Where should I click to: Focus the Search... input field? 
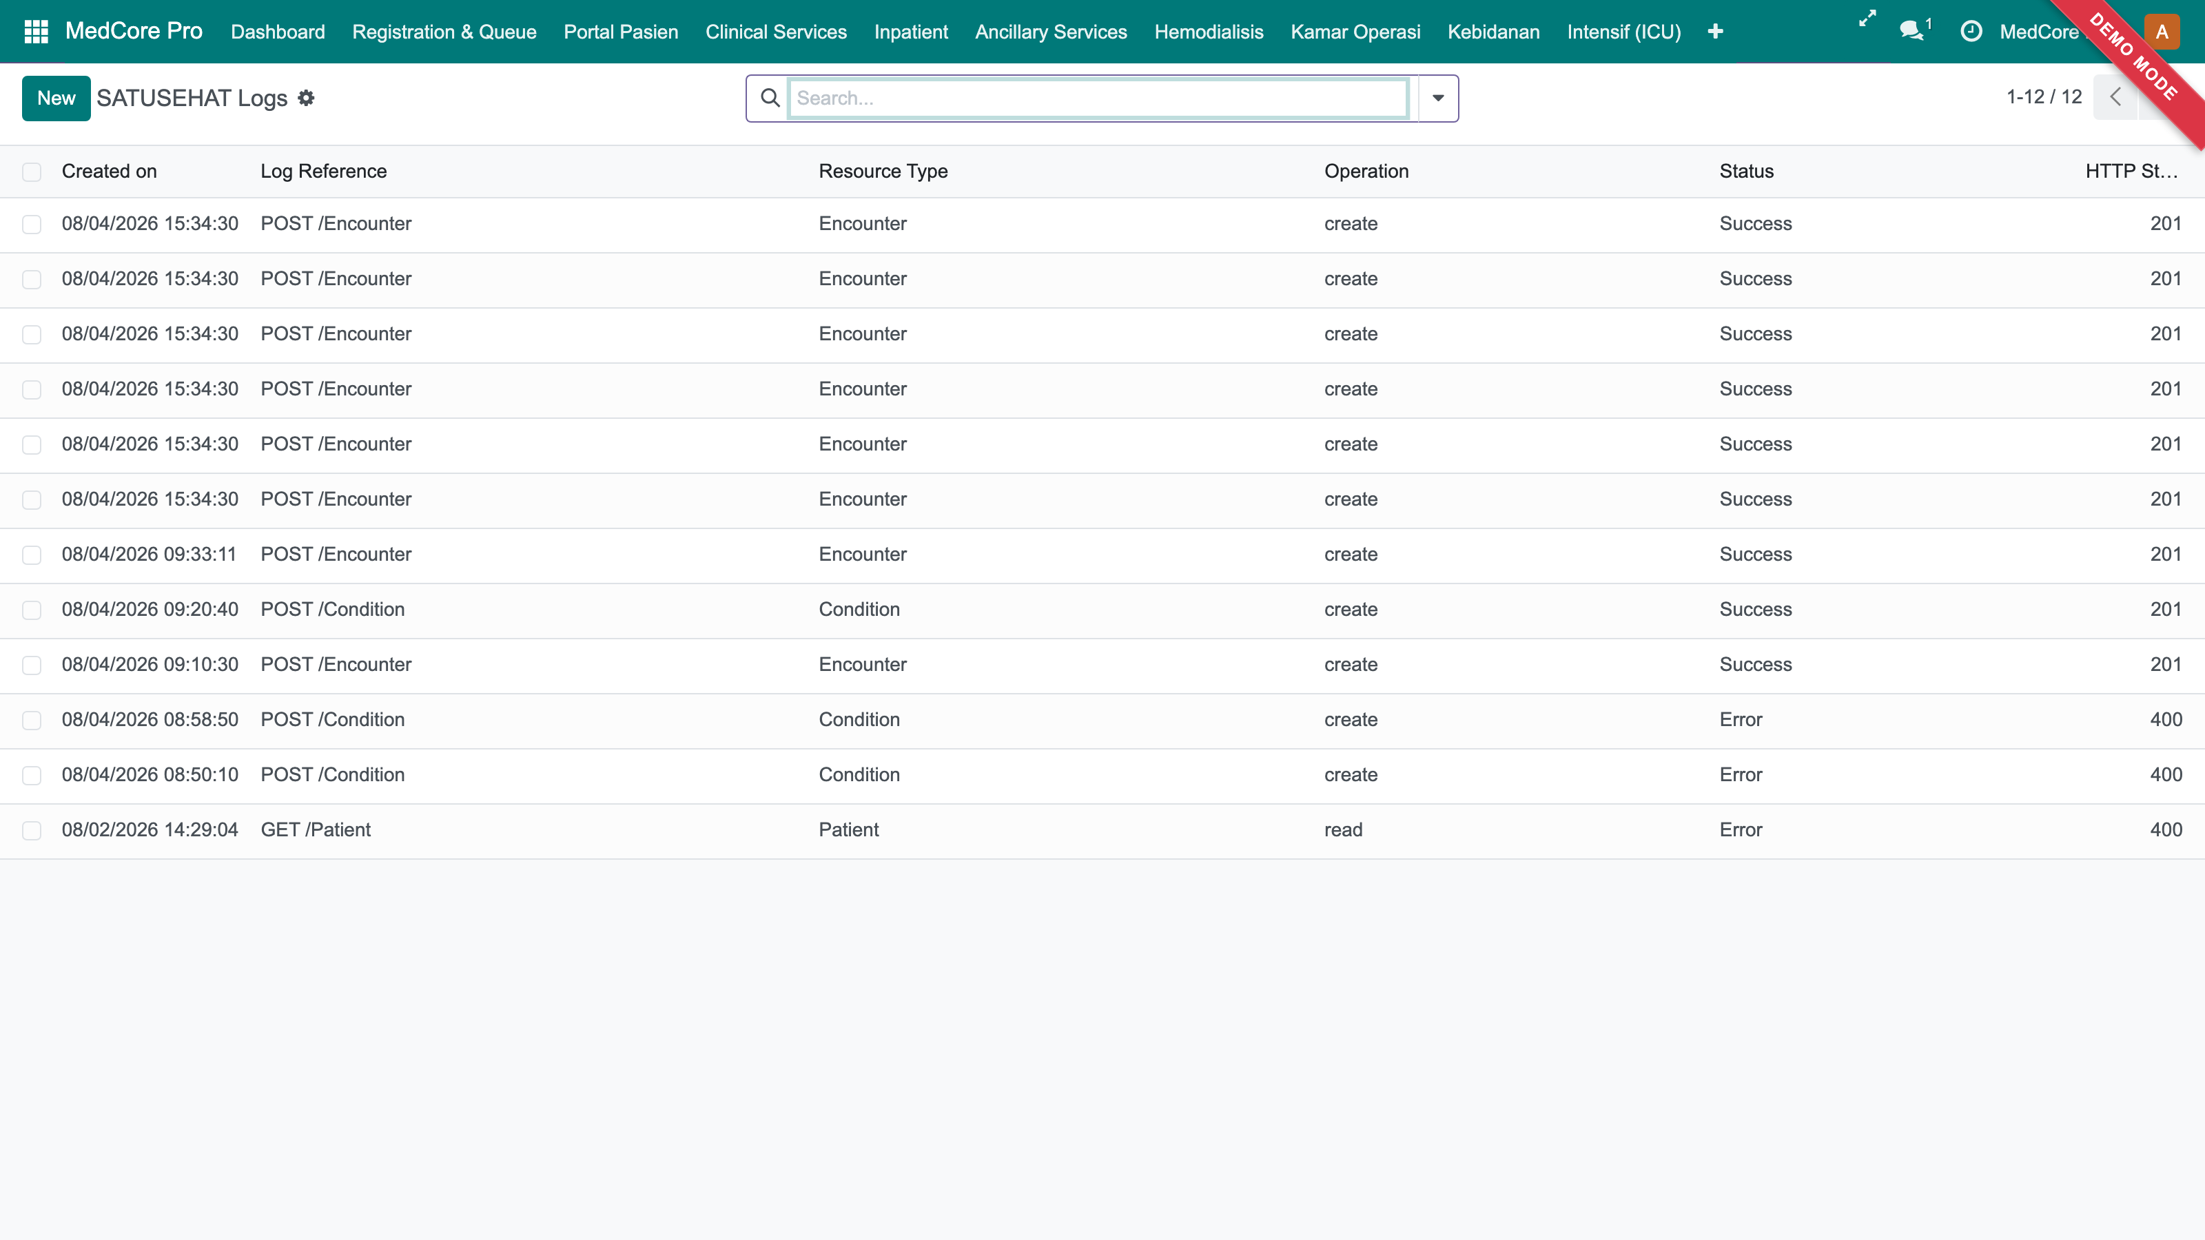(x=1098, y=99)
